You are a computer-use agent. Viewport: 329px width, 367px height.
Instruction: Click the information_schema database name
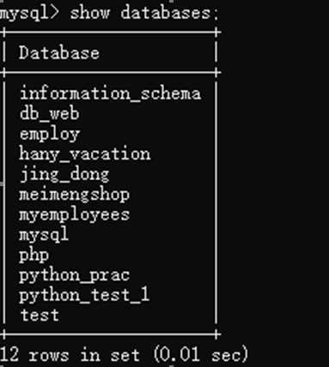(x=110, y=93)
